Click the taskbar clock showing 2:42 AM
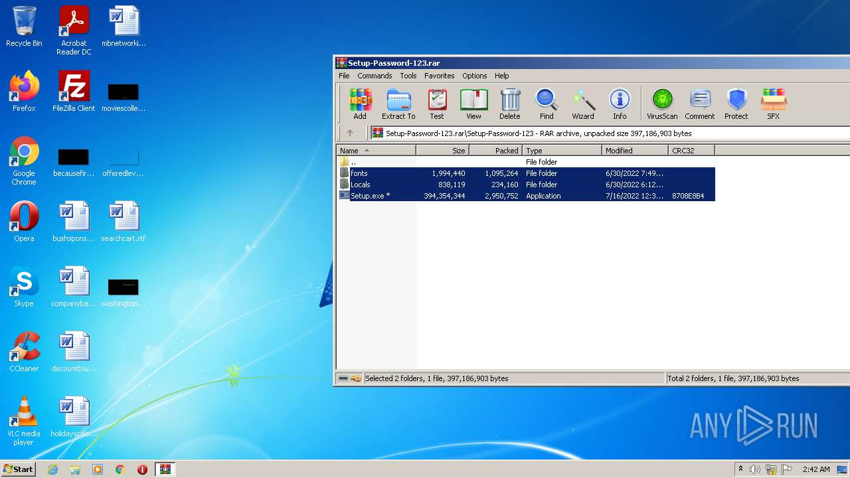This screenshot has height=478, width=850. pyautogui.click(x=816, y=469)
